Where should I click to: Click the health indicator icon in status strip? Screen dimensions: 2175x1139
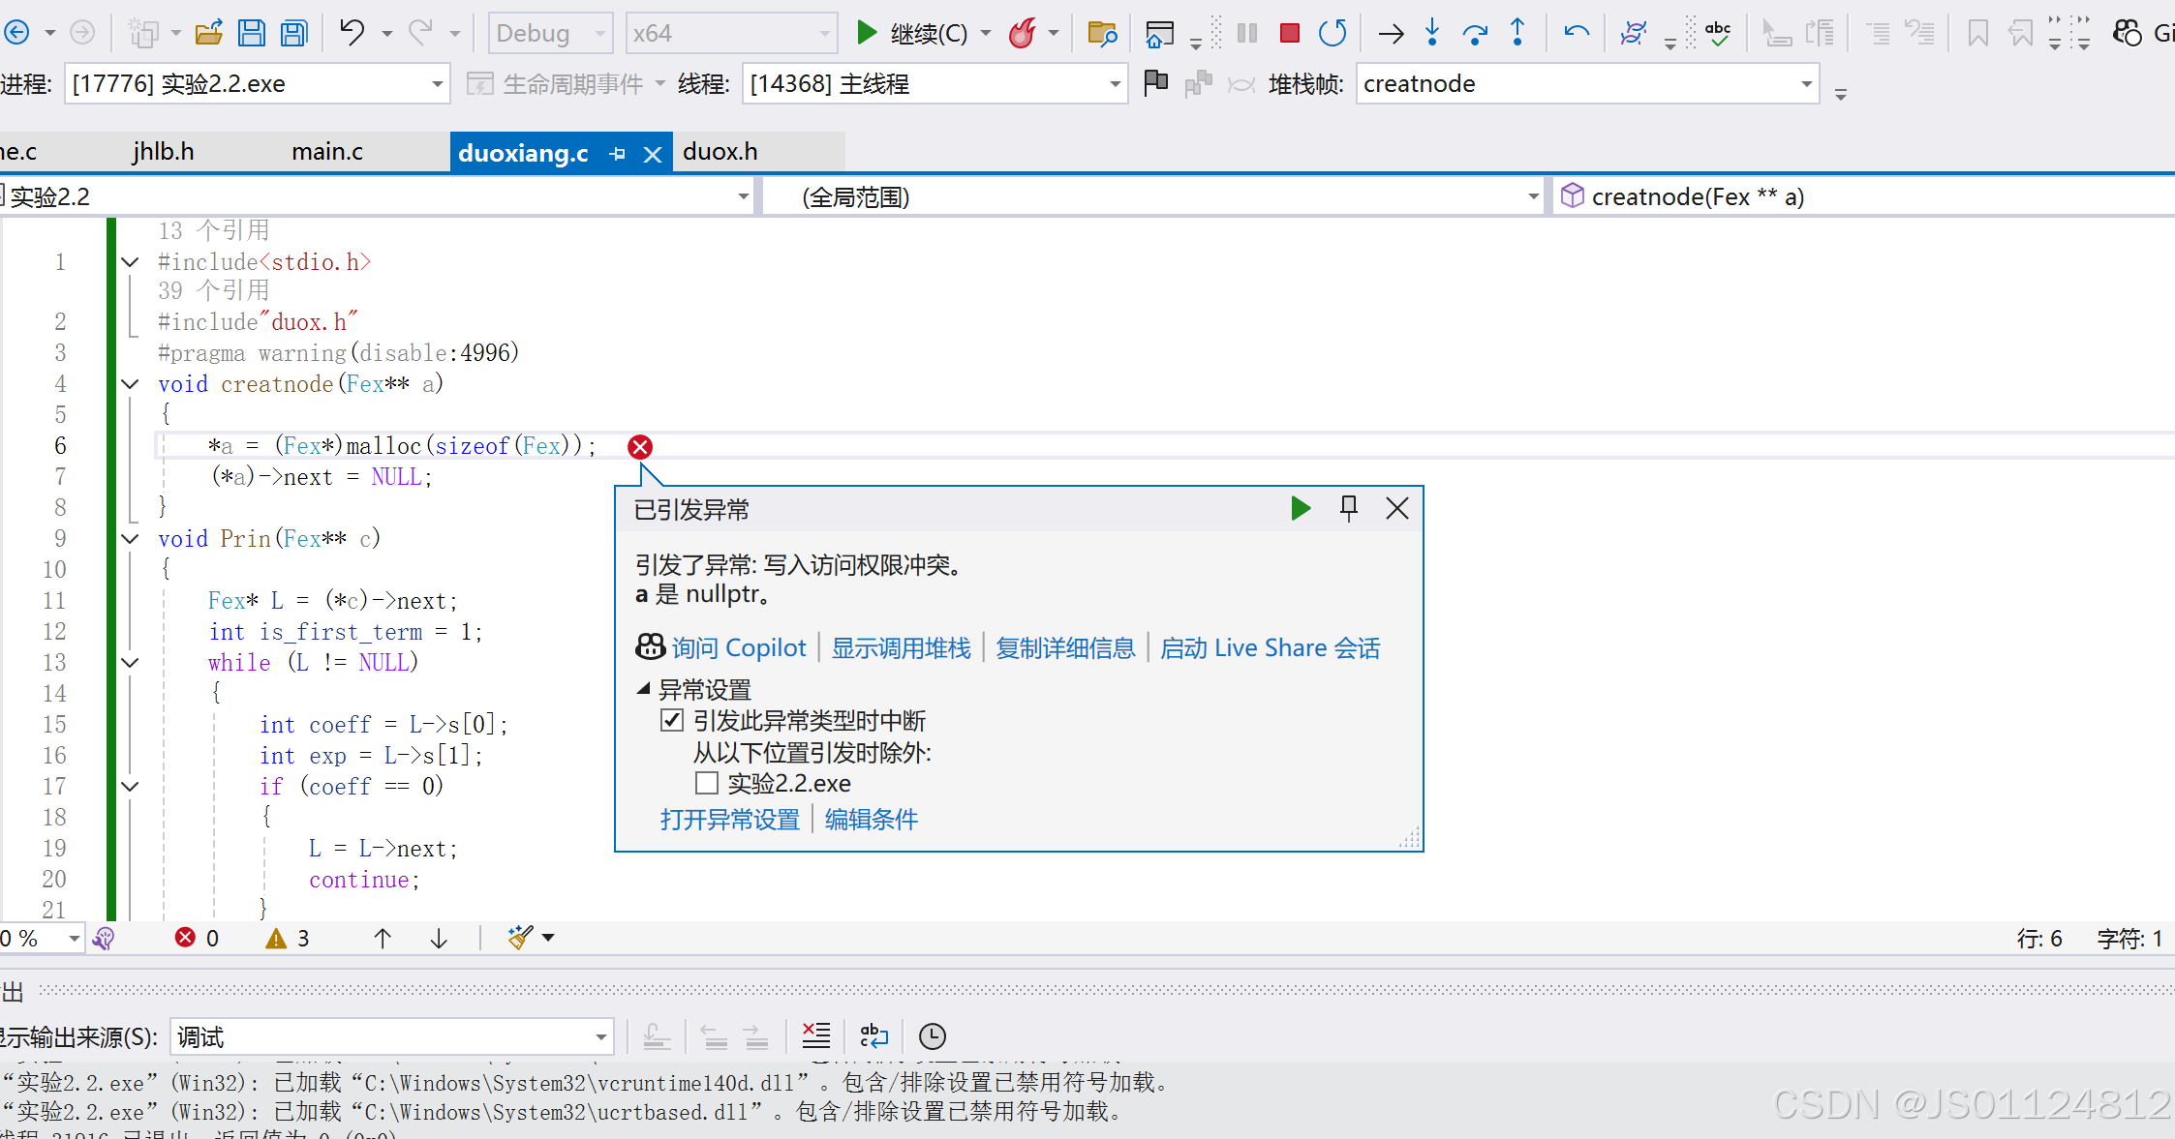(104, 938)
